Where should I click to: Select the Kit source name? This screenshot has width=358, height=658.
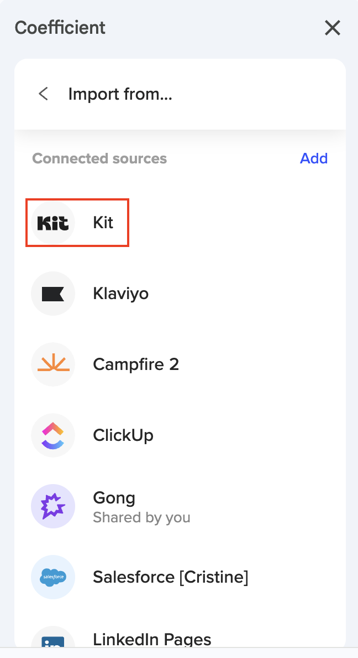pos(103,223)
